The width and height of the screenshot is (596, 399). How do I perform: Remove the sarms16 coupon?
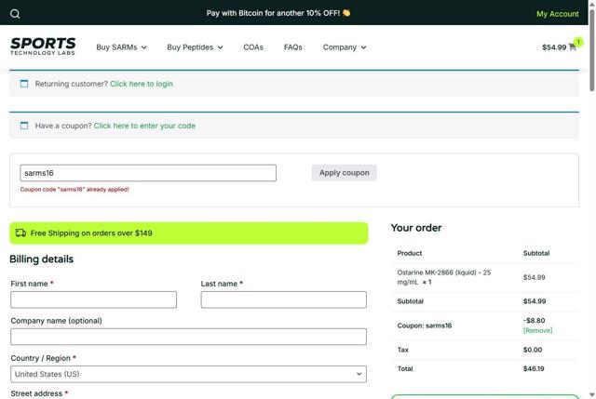[538, 330]
